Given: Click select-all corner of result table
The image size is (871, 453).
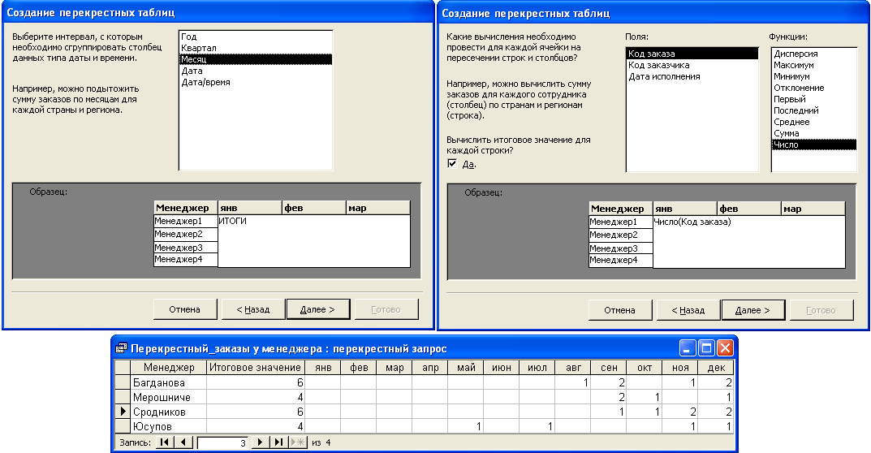Looking at the screenshot, I should pyautogui.click(x=123, y=368).
